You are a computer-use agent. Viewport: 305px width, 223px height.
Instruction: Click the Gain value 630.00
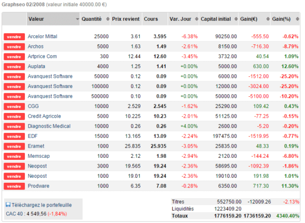[x=261, y=66]
